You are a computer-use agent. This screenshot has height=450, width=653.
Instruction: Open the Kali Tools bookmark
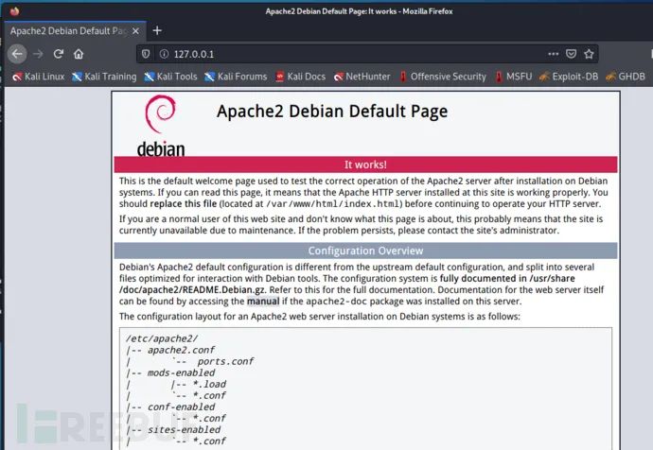click(x=170, y=77)
